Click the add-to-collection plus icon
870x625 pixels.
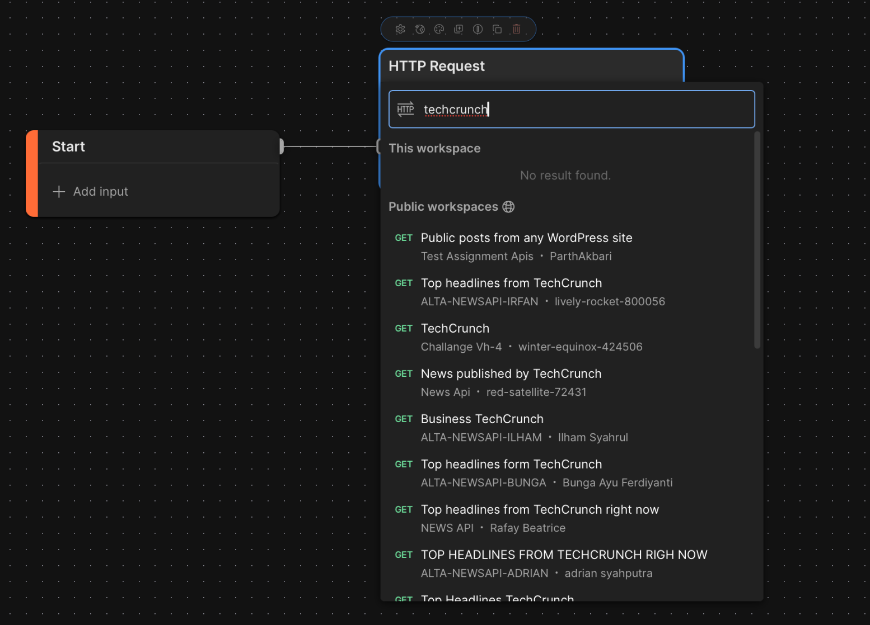click(x=459, y=29)
